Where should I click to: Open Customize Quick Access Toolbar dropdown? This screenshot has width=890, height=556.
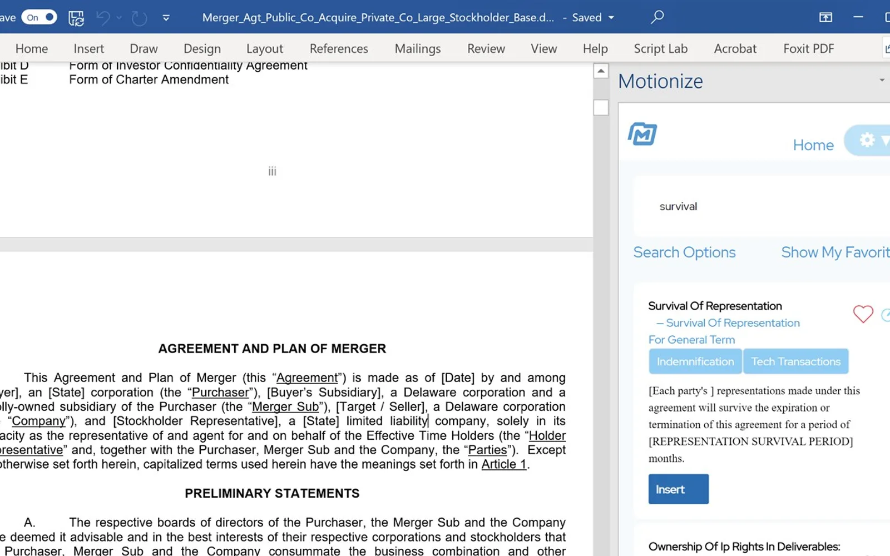166,18
